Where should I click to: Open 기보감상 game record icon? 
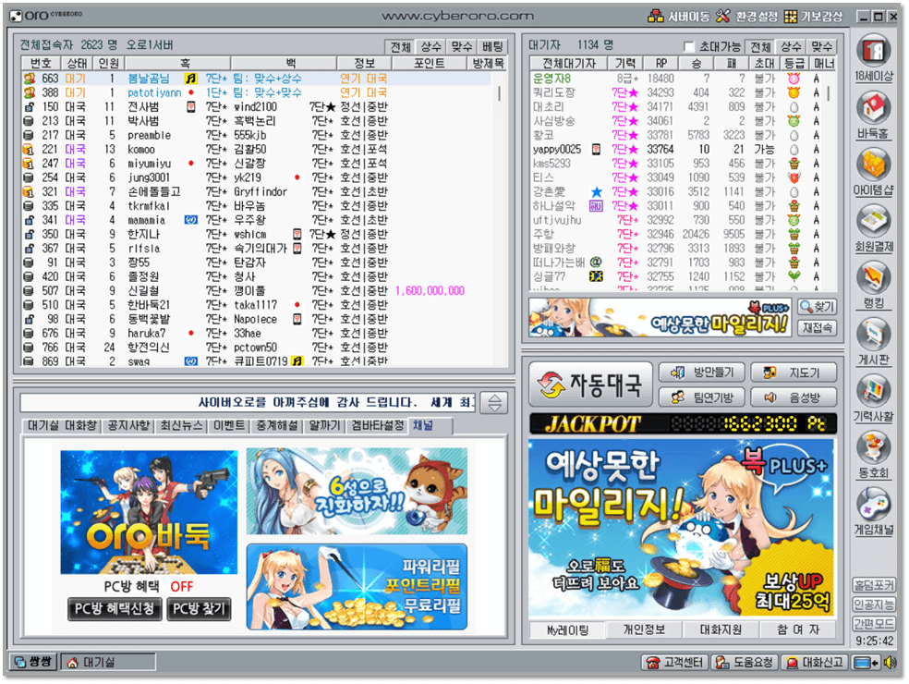click(x=790, y=17)
